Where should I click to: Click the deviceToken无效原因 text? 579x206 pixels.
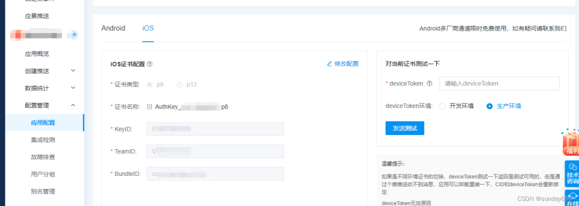pyautogui.click(x=406, y=203)
